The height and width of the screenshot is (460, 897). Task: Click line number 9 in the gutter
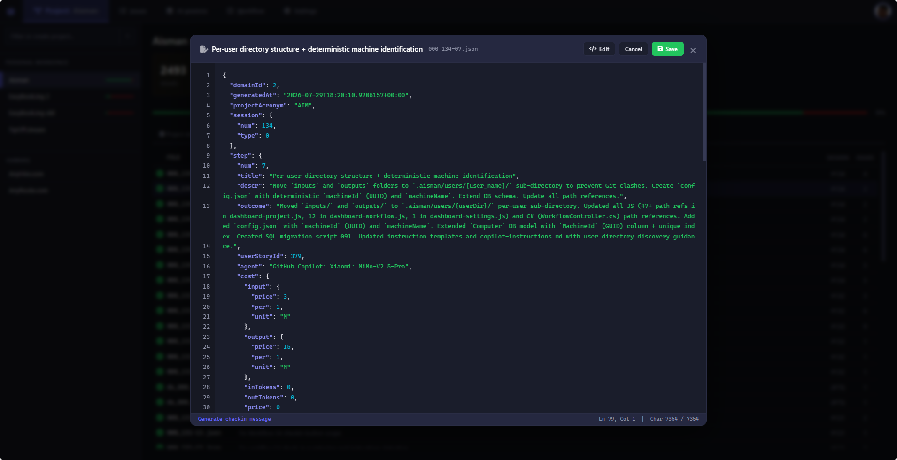coord(208,156)
